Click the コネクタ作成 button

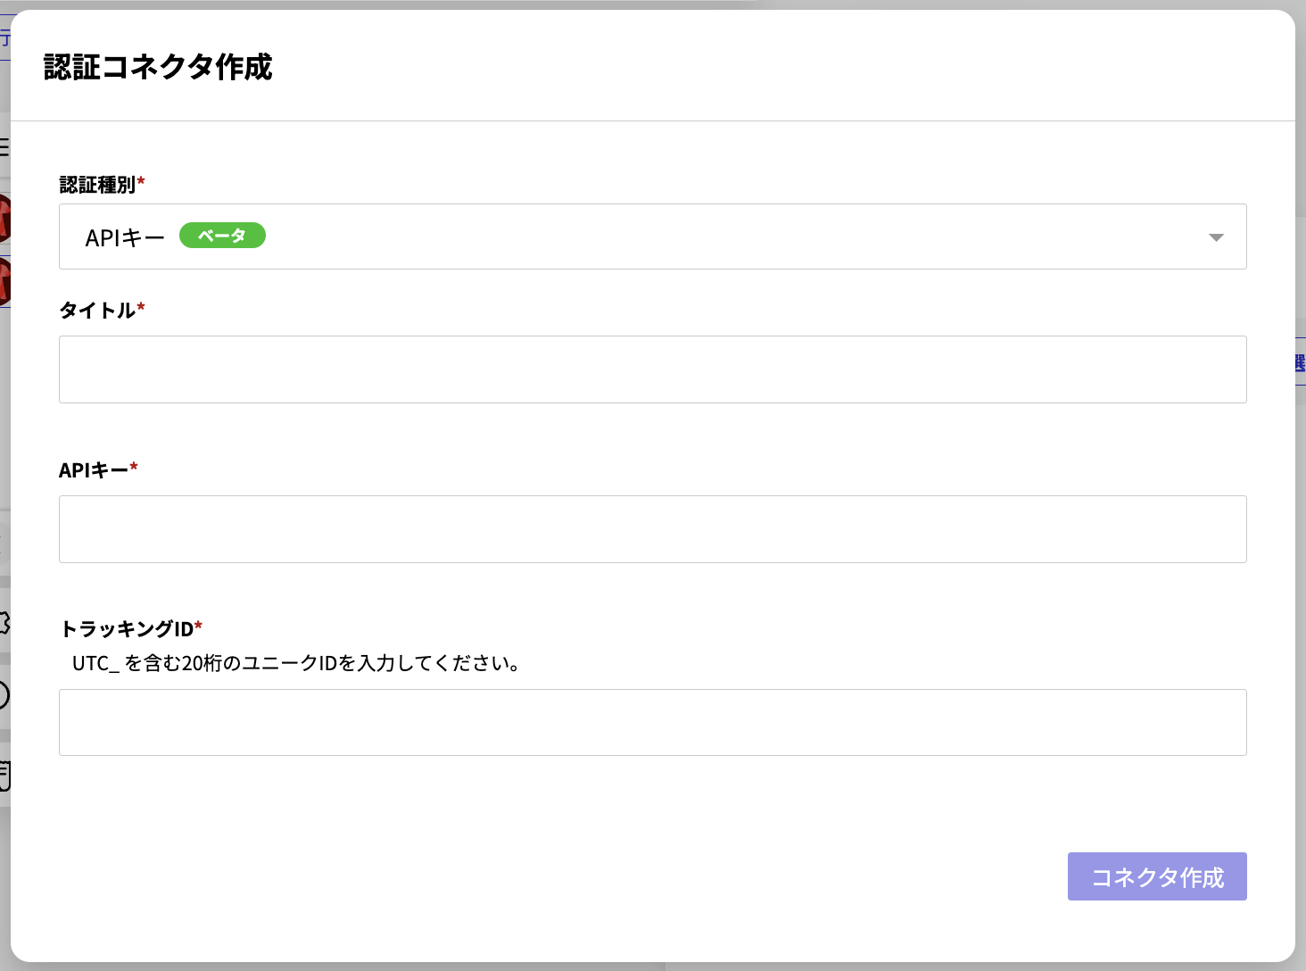point(1157,876)
